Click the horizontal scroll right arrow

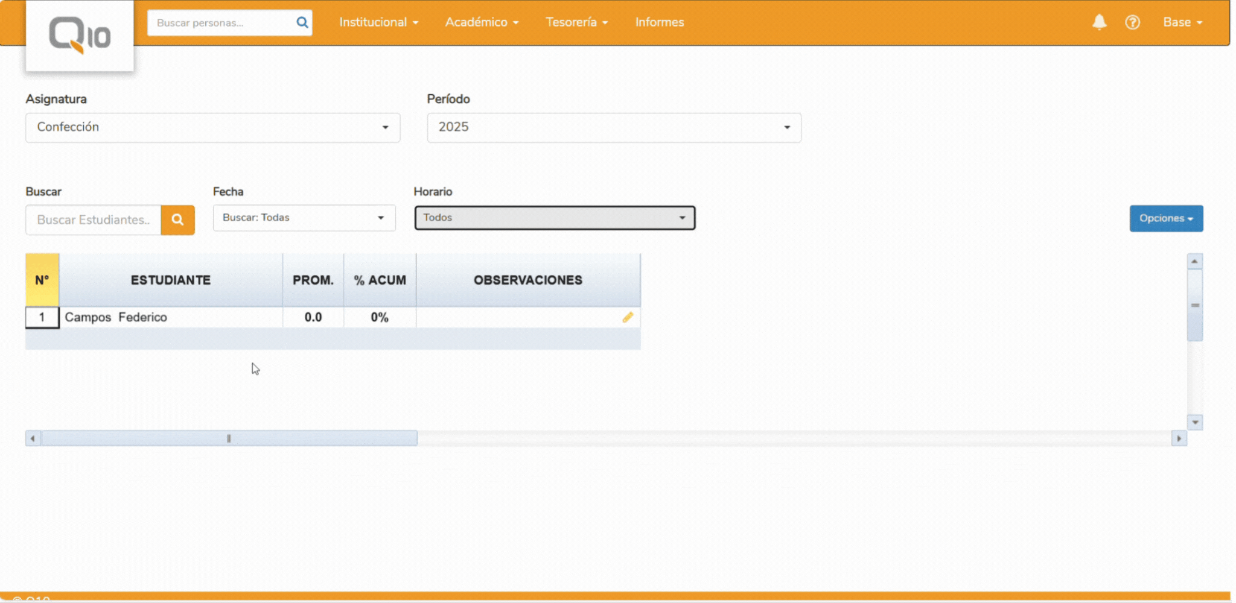(1179, 438)
